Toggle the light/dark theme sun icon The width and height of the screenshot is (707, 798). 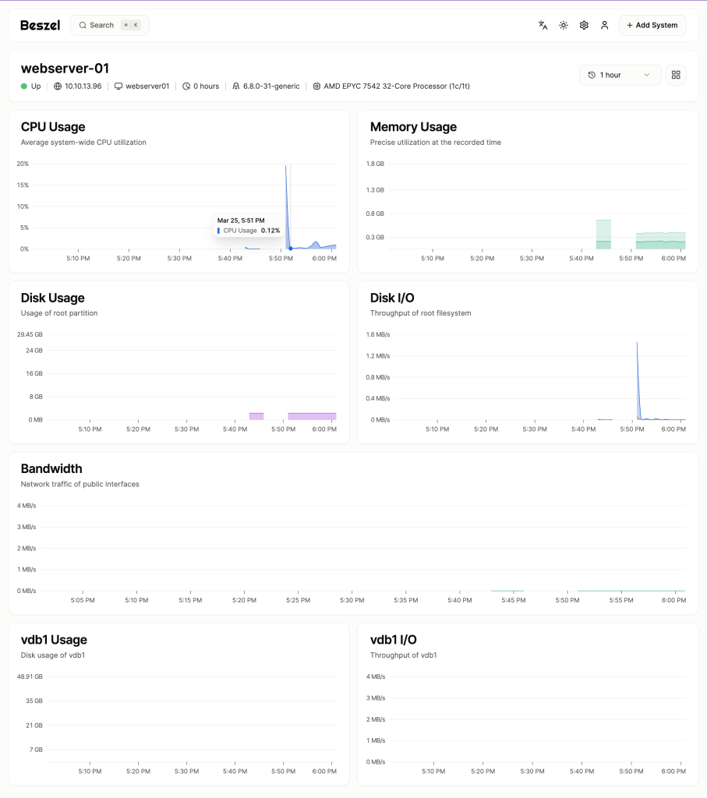[564, 25]
